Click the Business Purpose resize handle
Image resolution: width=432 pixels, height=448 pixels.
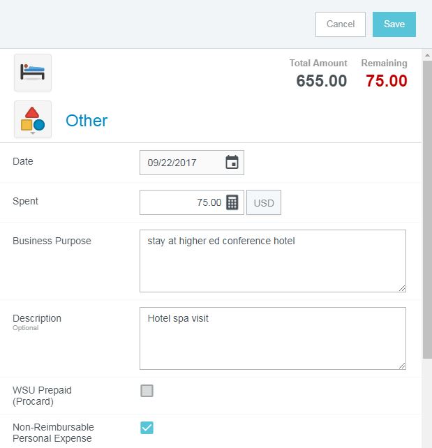coord(402,288)
